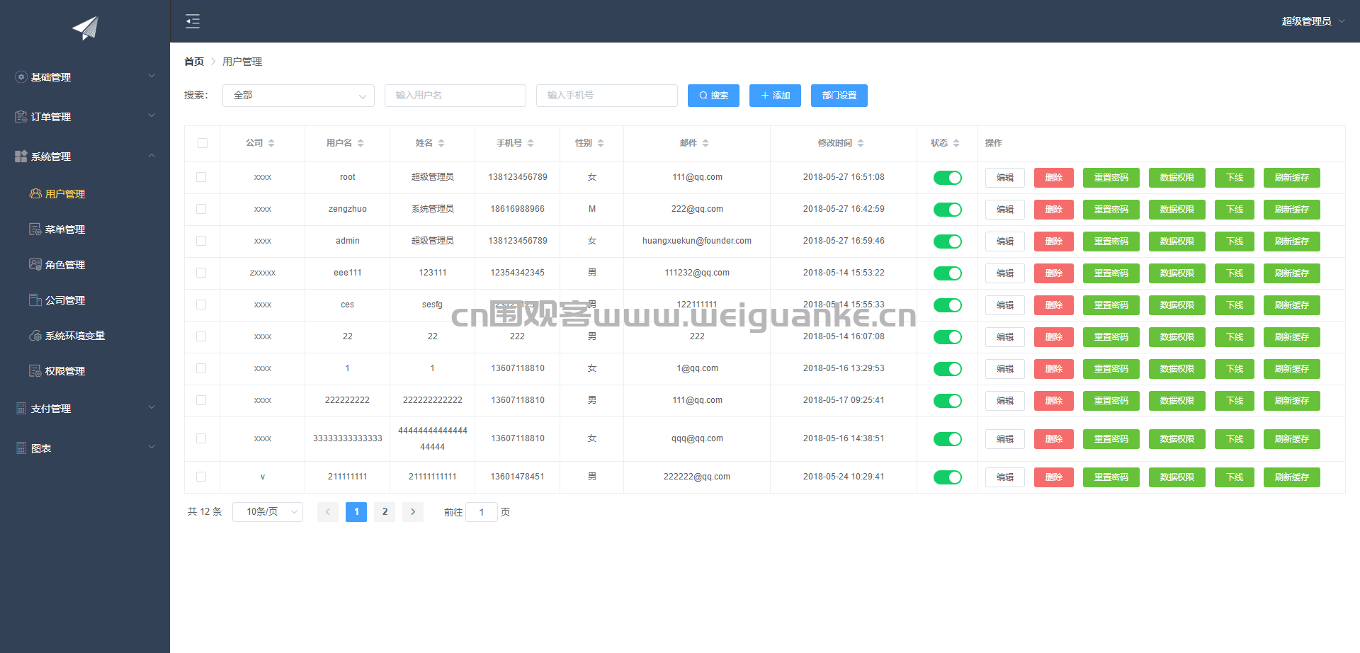Toggle status switch for zengzhuo

tap(947, 210)
